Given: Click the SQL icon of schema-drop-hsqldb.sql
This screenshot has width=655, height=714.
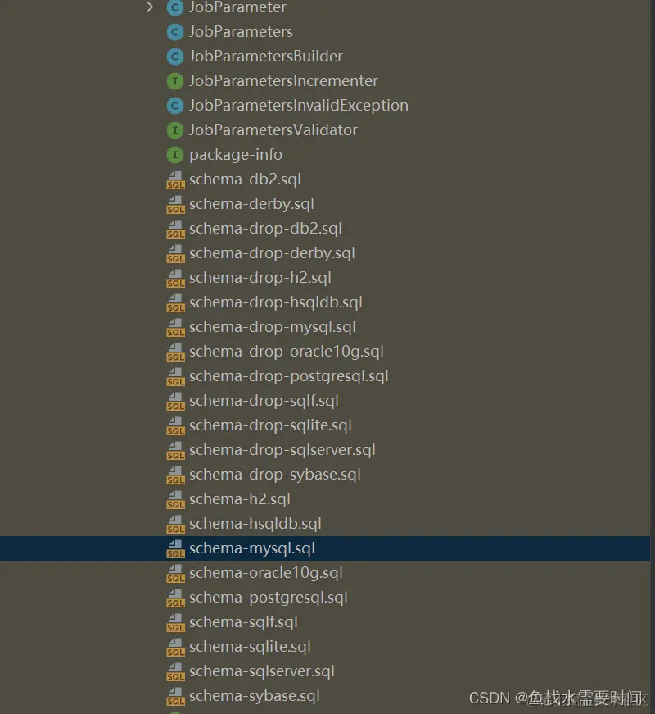Looking at the screenshot, I should tap(175, 302).
